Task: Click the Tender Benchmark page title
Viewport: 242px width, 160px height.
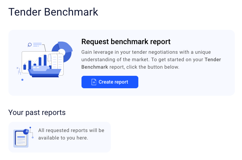Action: point(53,12)
